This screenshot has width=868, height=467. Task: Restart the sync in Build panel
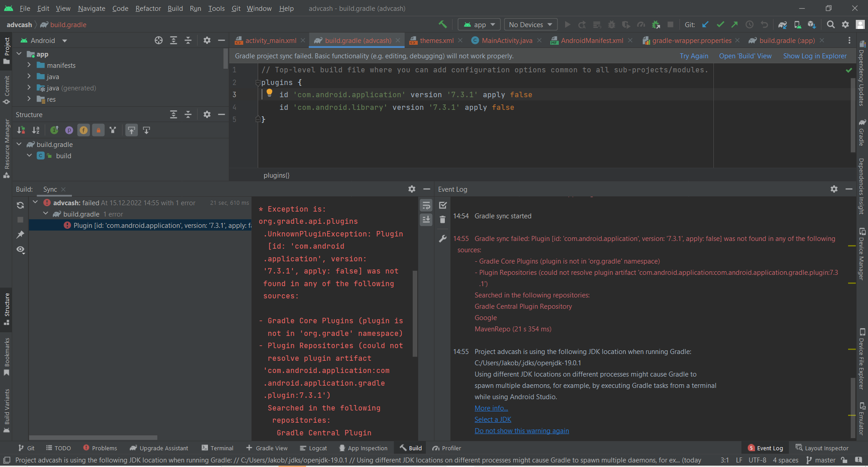coord(20,205)
